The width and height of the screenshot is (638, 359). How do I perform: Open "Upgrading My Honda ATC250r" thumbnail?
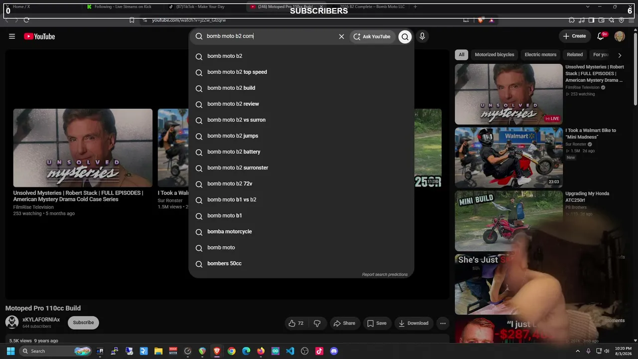508,221
